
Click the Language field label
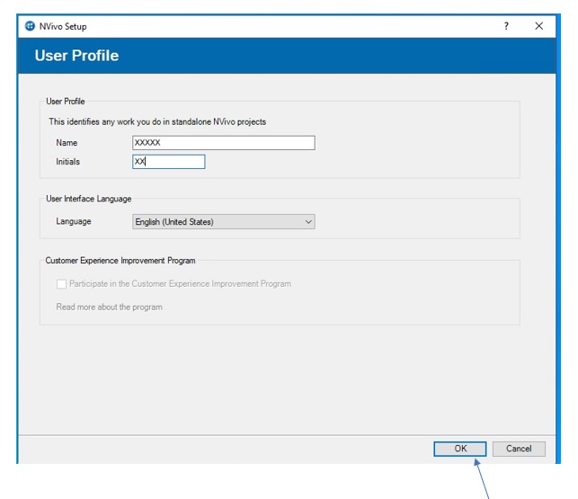[x=74, y=221]
